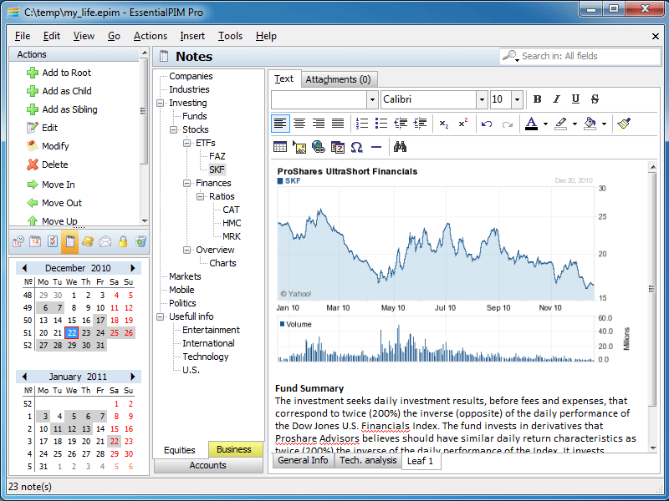
Task: Open the Tasks (to-do) module icon
Action: [53, 242]
